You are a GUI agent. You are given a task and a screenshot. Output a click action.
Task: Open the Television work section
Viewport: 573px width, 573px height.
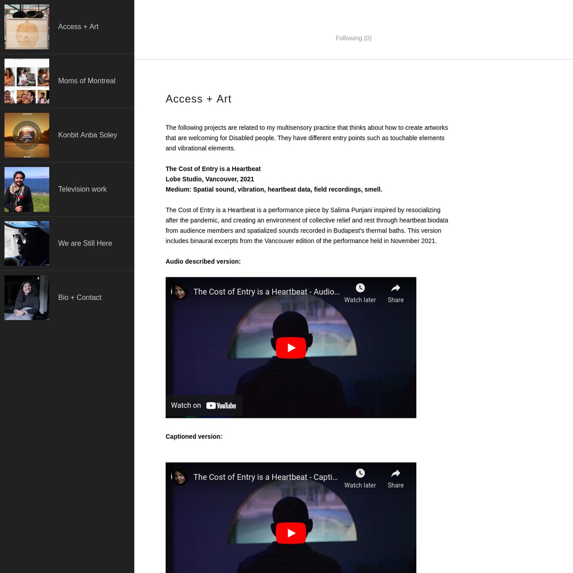coord(82,189)
